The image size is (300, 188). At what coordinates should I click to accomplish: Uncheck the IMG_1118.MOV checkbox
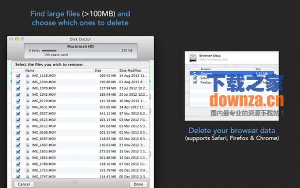[x=18, y=76]
